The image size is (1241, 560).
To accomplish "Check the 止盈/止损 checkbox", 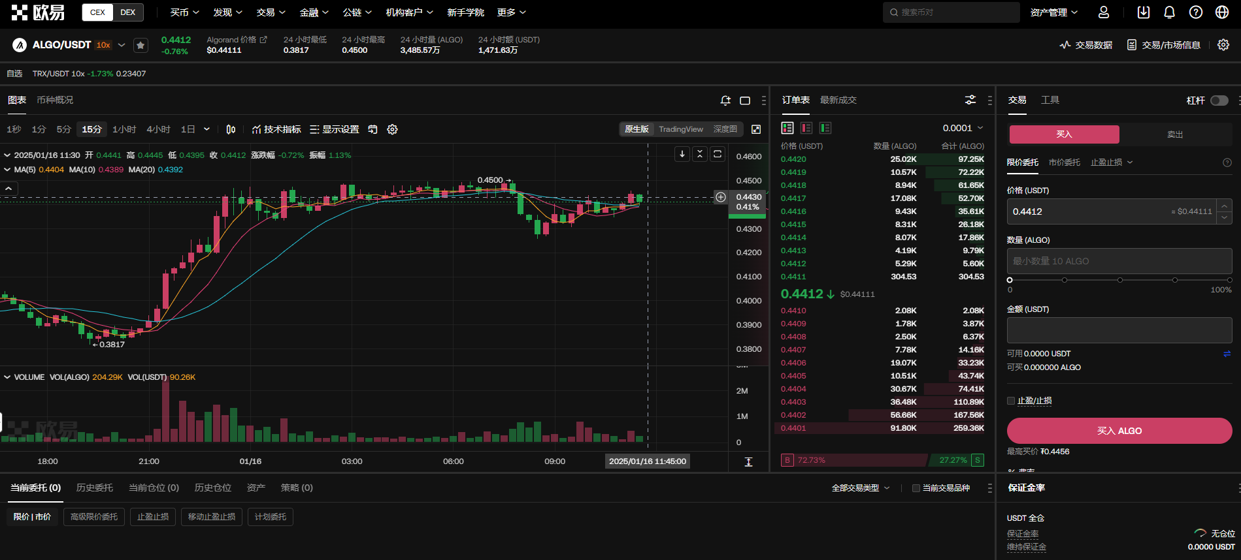I will [1011, 401].
